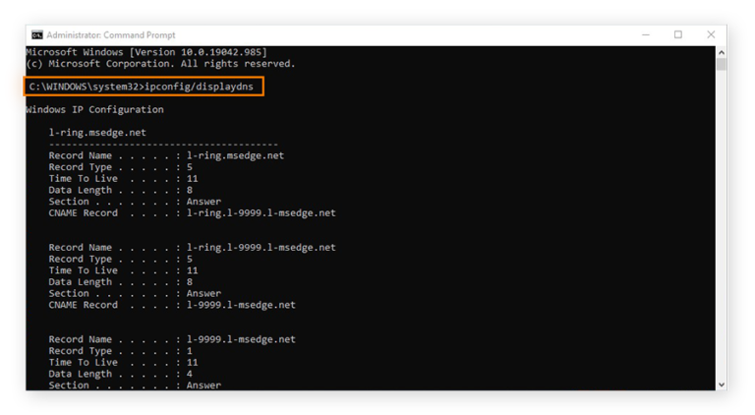Click the second 'Data Length . . . . . : 8' line
This screenshot has height=415, width=755.
(120, 282)
